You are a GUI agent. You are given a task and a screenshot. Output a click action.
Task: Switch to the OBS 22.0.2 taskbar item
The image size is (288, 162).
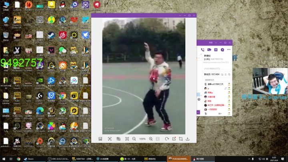[x=58, y=159]
